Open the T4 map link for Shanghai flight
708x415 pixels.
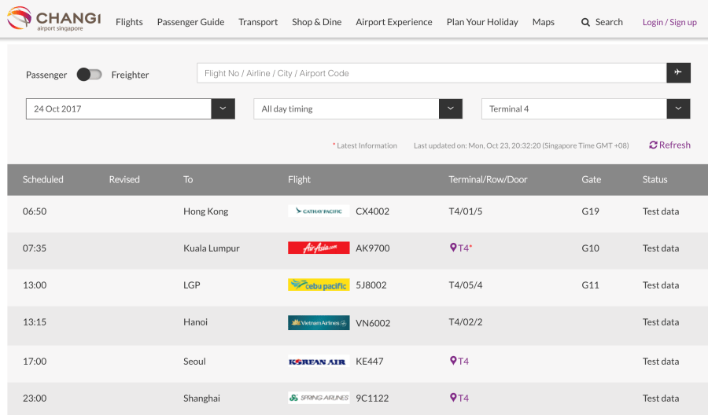click(x=459, y=398)
